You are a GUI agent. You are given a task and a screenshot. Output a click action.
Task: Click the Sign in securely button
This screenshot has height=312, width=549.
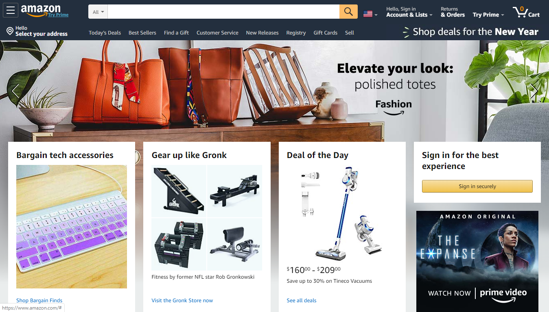tap(477, 186)
